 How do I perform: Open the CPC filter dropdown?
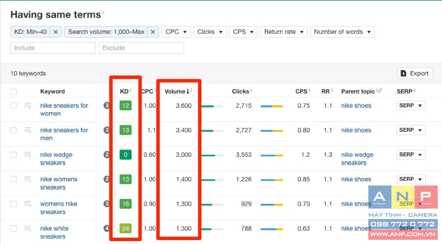176,32
